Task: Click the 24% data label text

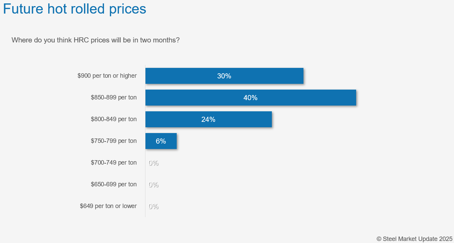Action: (208, 119)
